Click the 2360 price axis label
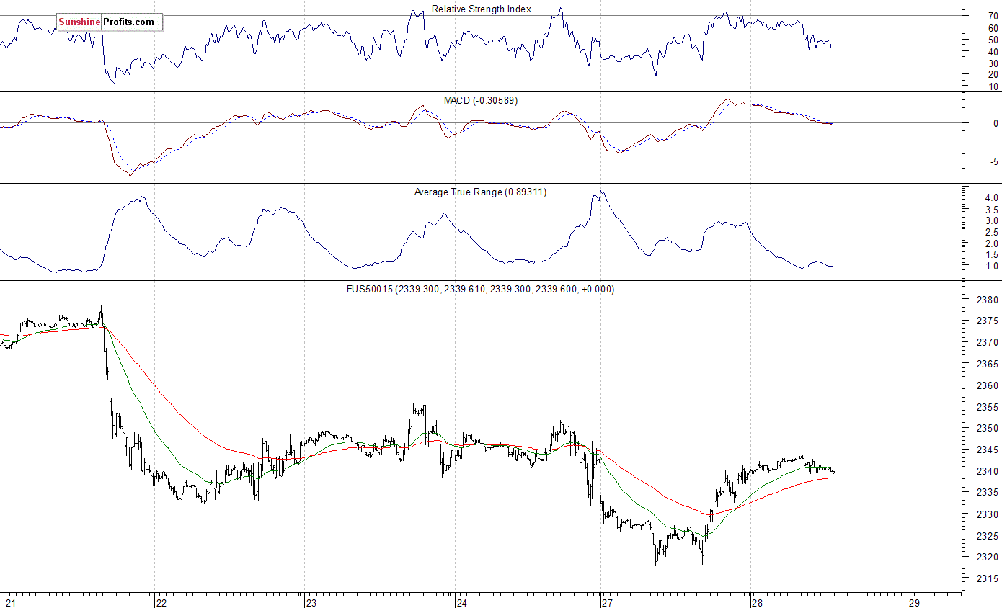 [x=987, y=385]
